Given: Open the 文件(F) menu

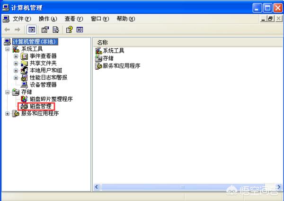Looking at the screenshot, I should (22, 18).
